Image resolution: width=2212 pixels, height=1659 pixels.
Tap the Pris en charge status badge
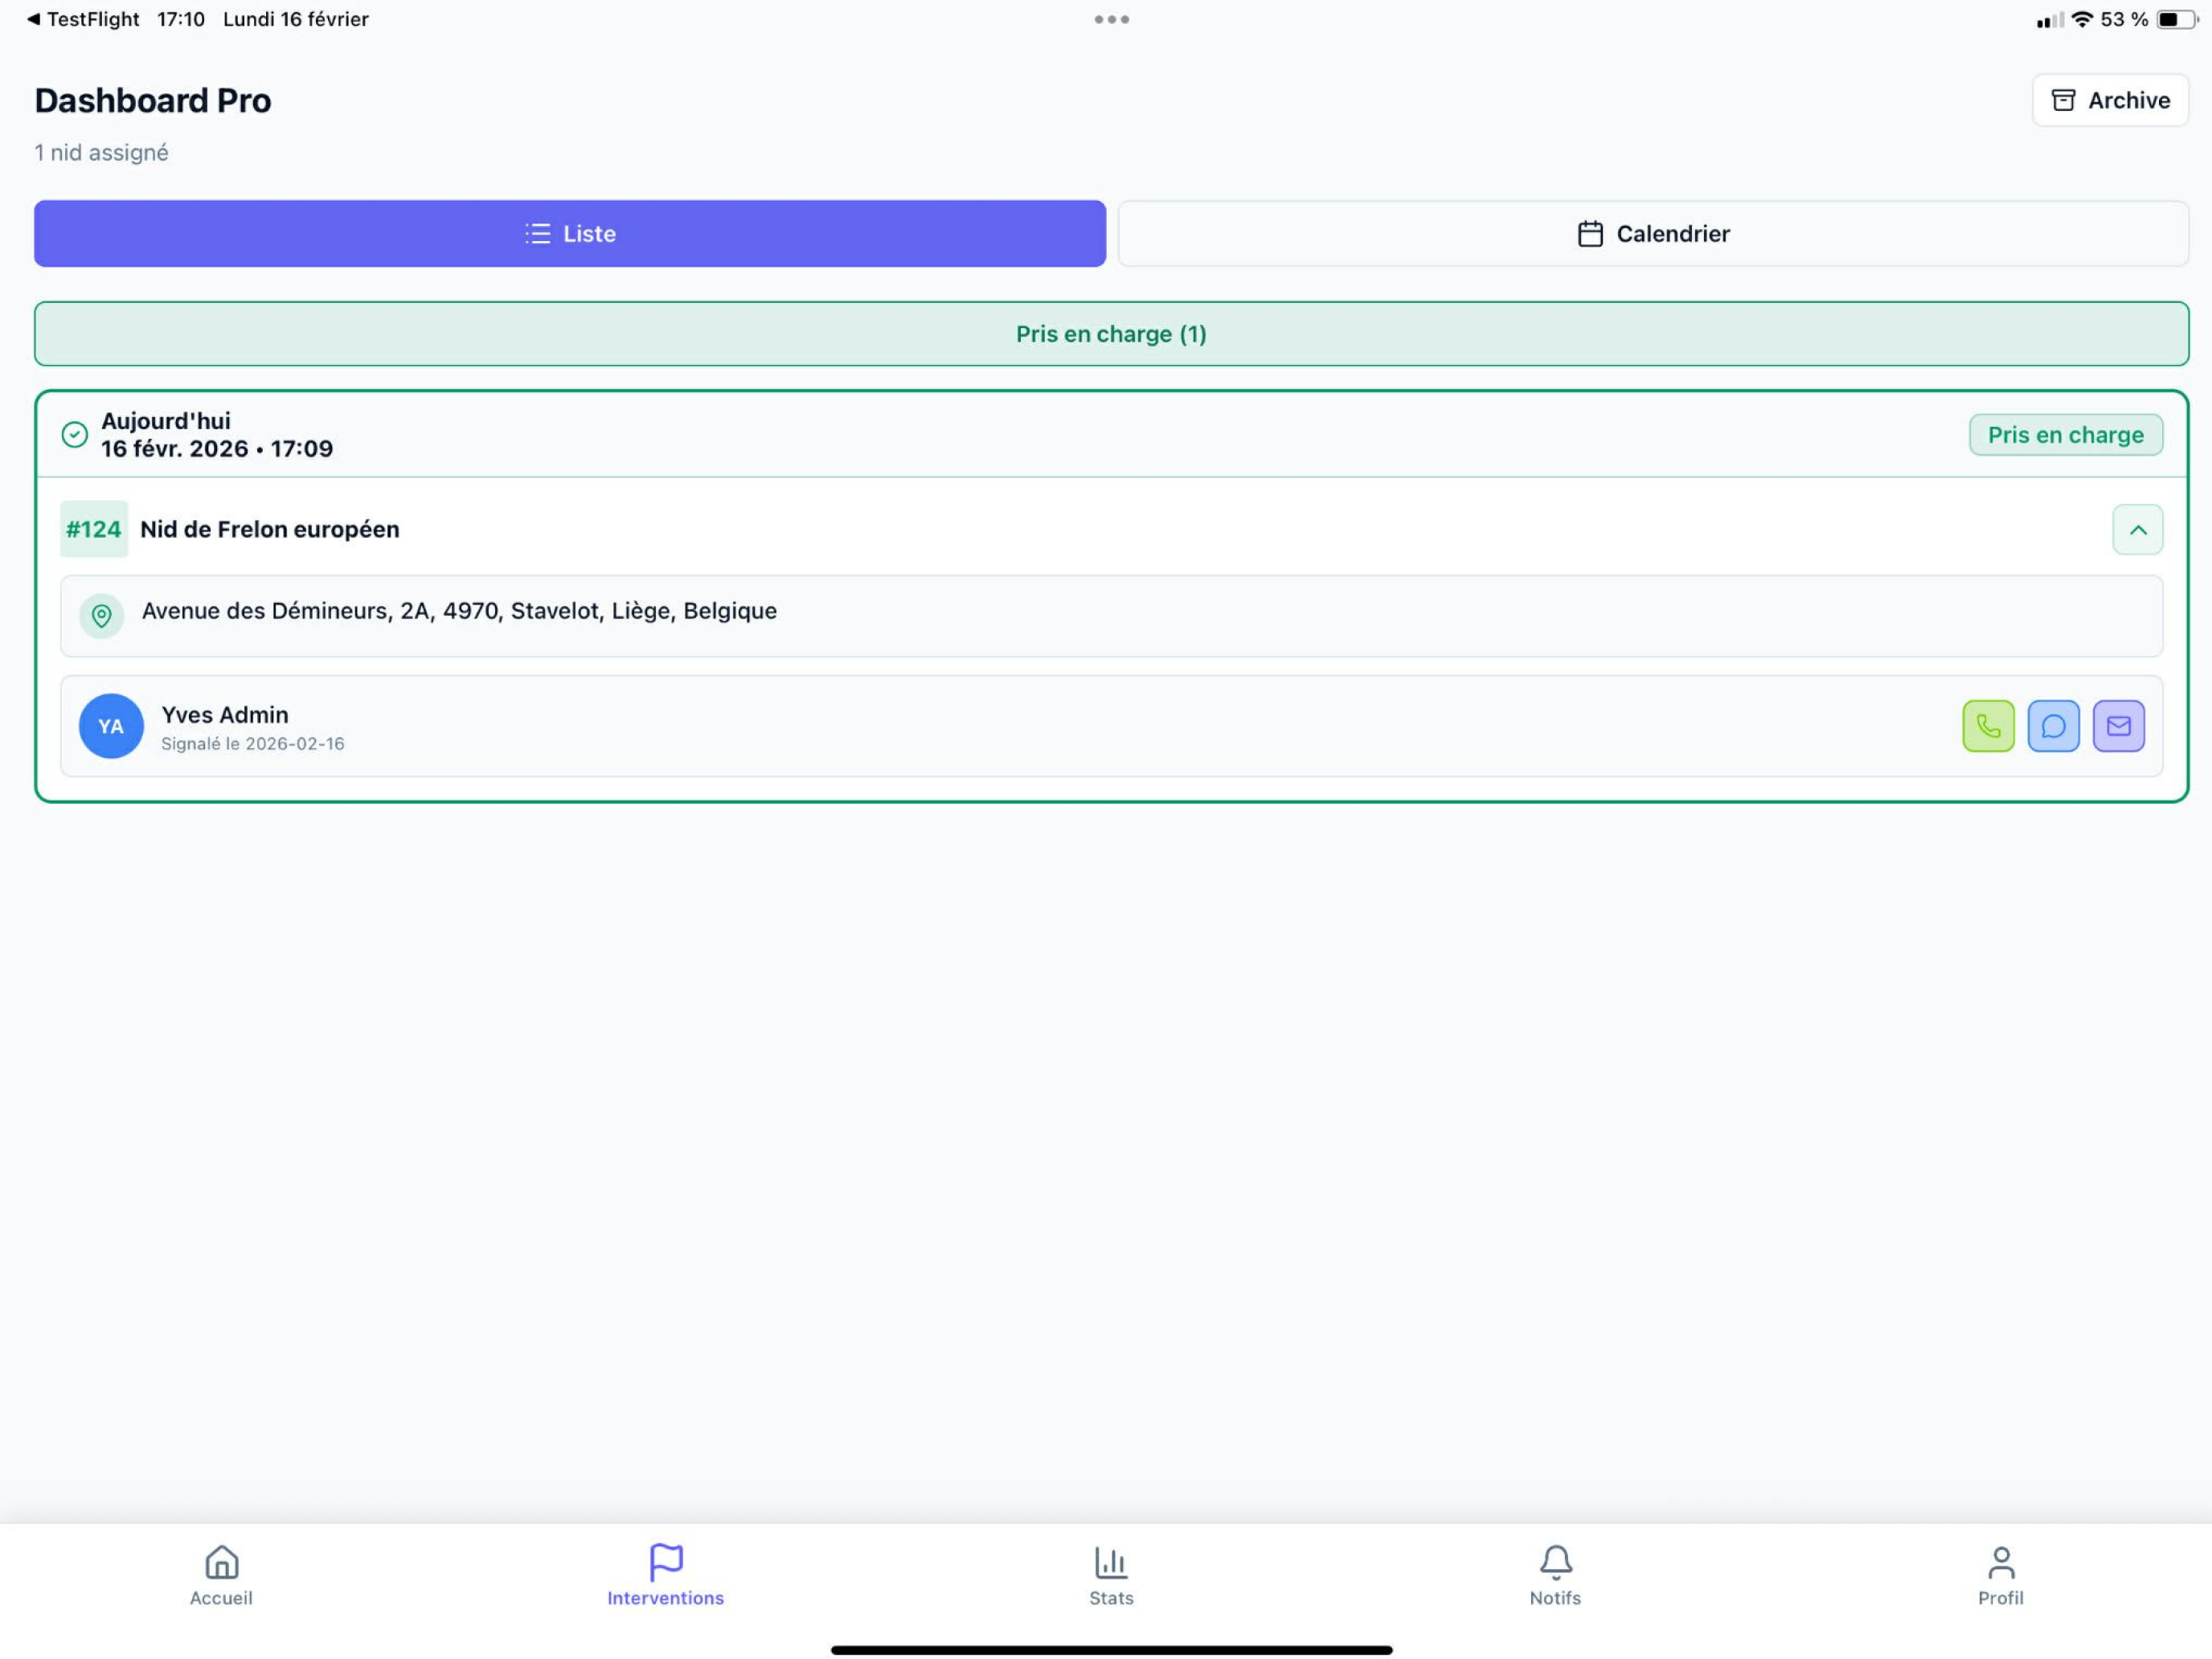[x=2065, y=435]
